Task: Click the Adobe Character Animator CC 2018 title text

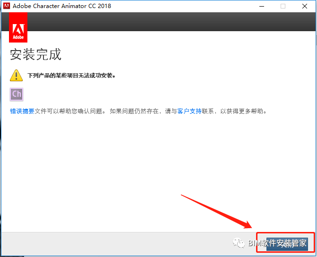Action: click(x=62, y=6)
